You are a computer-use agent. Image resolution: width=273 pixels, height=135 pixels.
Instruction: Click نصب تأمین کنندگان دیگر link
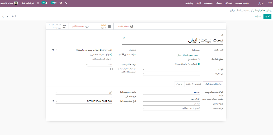coord(188,55)
